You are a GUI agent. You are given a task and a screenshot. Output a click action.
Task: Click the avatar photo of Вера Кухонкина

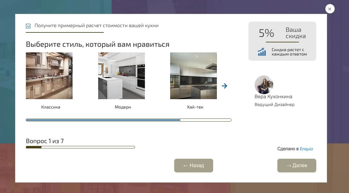tap(264, 84)
